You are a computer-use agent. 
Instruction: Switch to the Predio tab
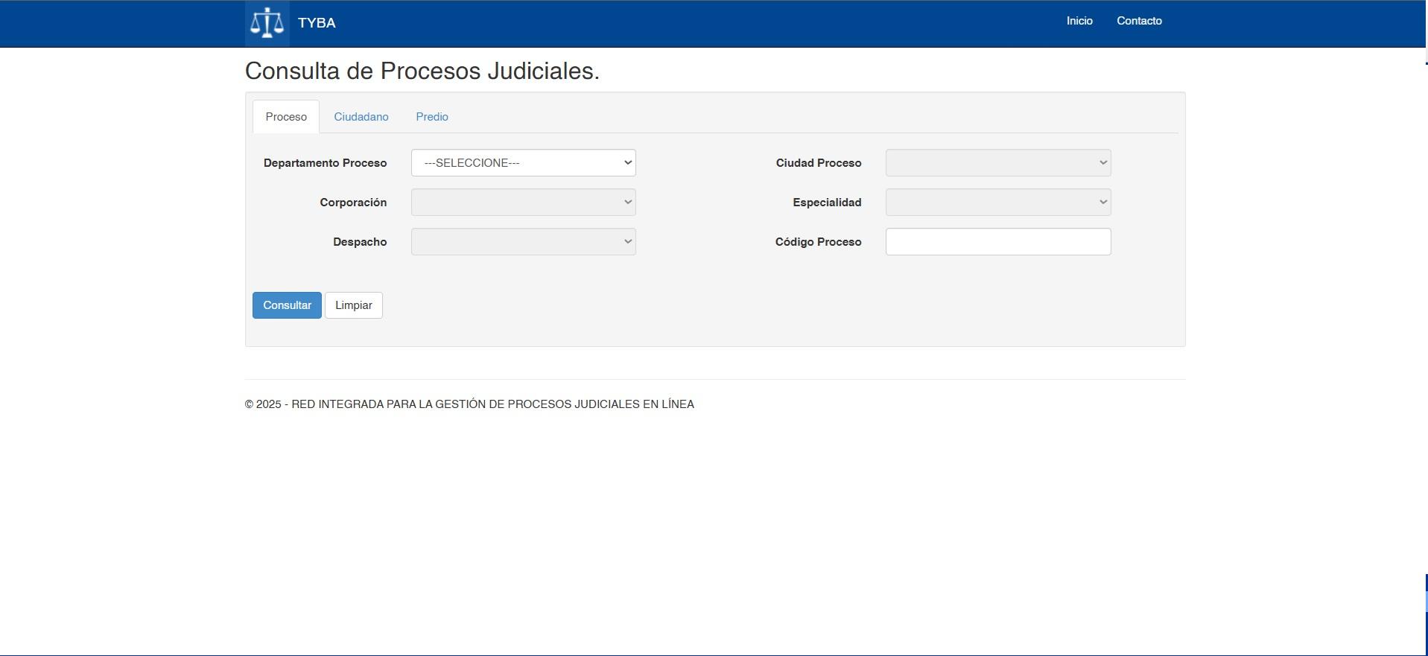click(432, 117)
